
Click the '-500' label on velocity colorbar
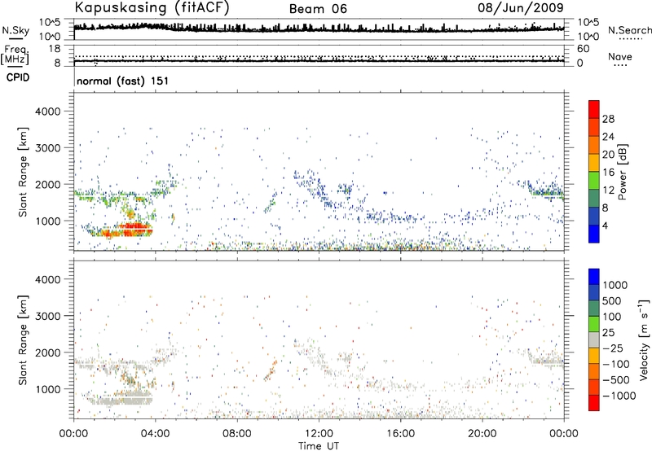pyautogui.click(x=615, y=380)
